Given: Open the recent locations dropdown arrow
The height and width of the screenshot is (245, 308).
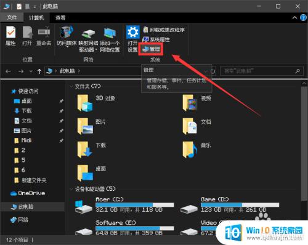Looking at the screenshot, I should pos(31,71).
